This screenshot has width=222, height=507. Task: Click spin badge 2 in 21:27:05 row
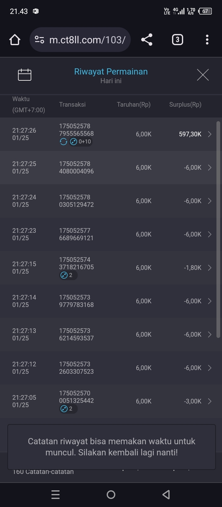click(68, 409)
